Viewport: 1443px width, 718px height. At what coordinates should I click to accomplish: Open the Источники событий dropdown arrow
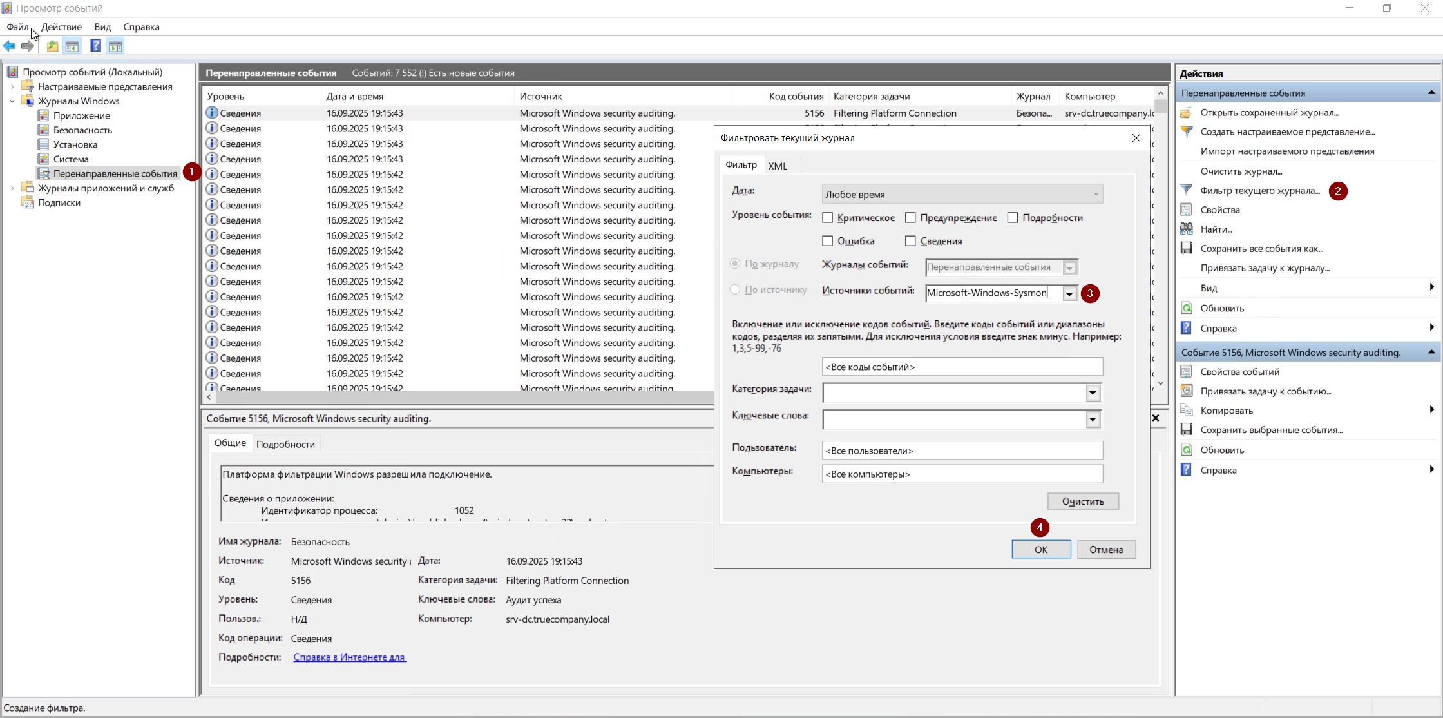coord(1069,293)
